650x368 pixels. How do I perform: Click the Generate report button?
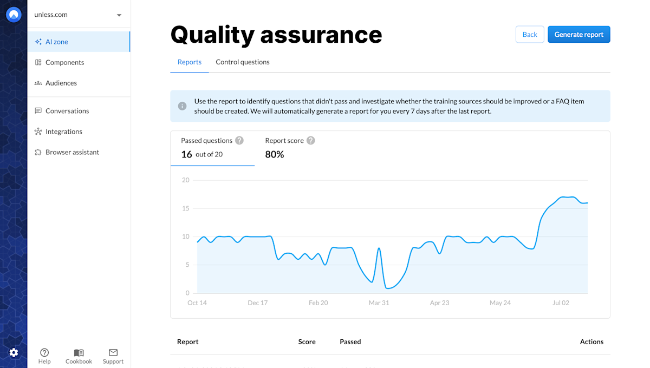coord(578,34)
